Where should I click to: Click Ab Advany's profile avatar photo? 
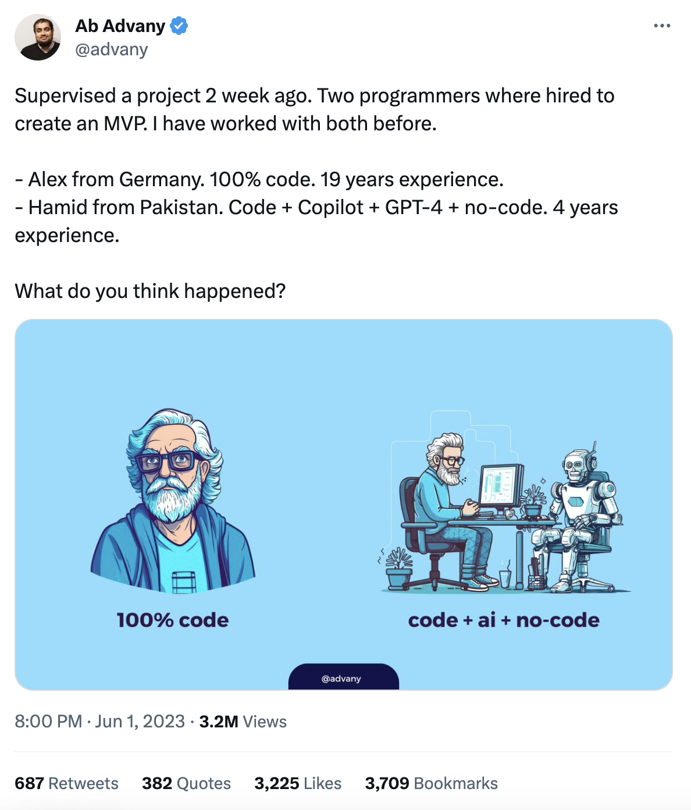(38, 37)
